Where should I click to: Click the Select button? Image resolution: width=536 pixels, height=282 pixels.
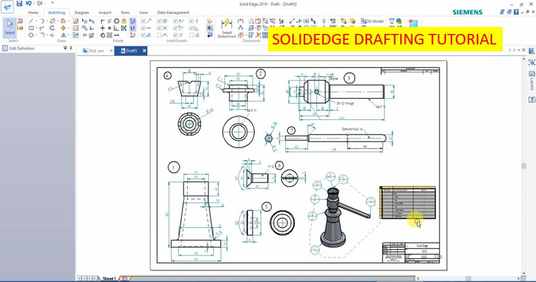pyautogui.click(x=9, y=27)
